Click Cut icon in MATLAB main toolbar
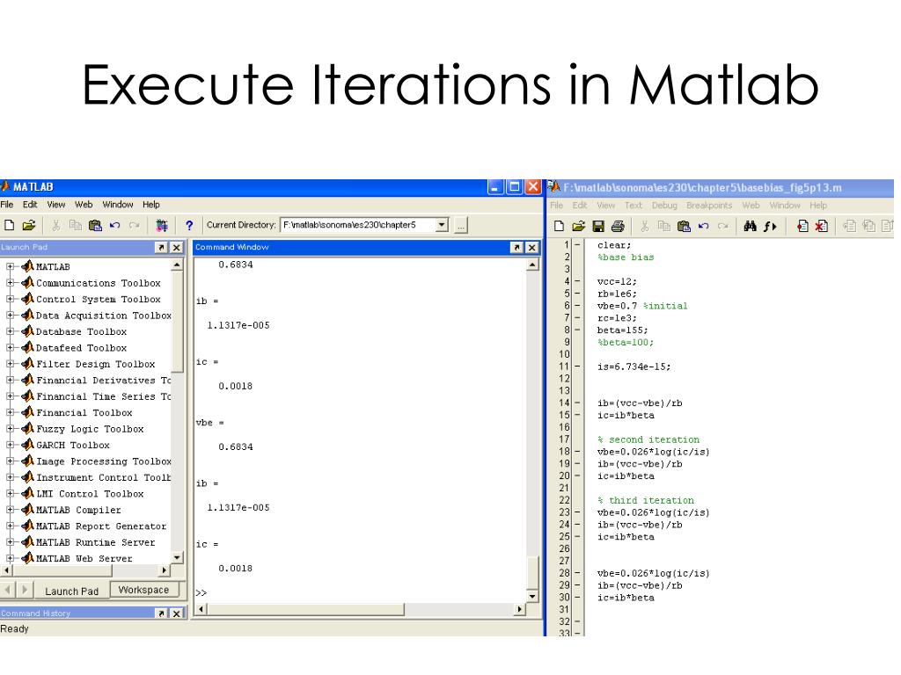The height and width of the screenshot is (675, 901). tap(55, 225)
